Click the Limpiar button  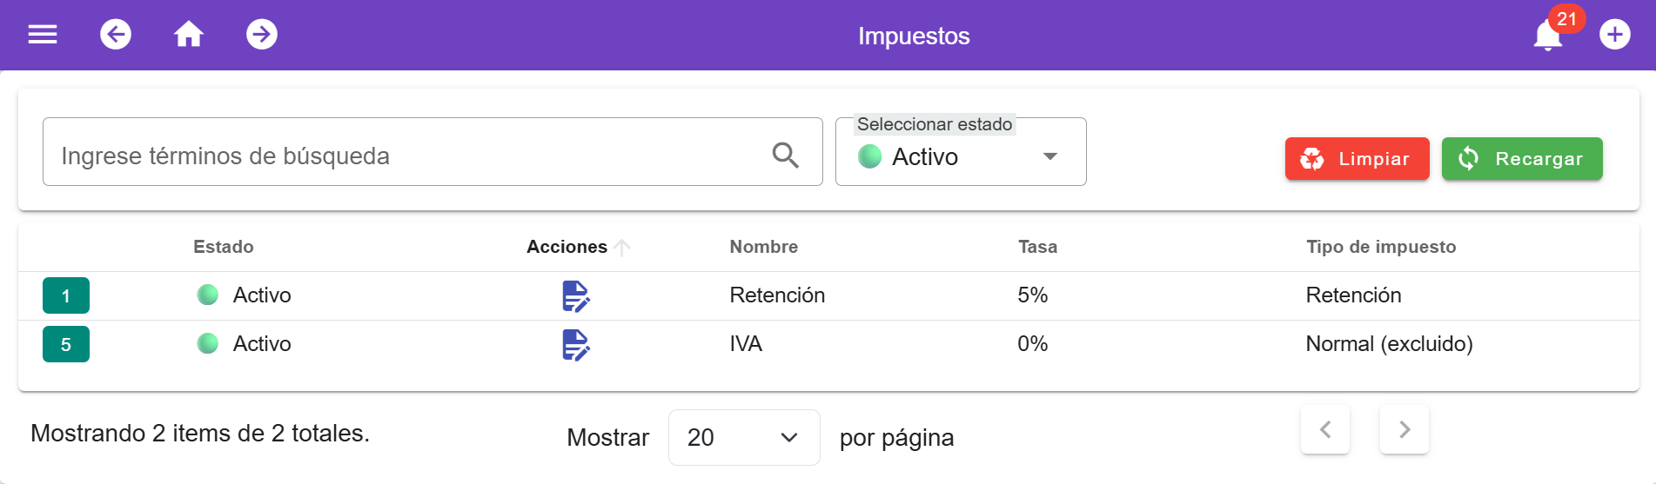tap(1357, 159)
